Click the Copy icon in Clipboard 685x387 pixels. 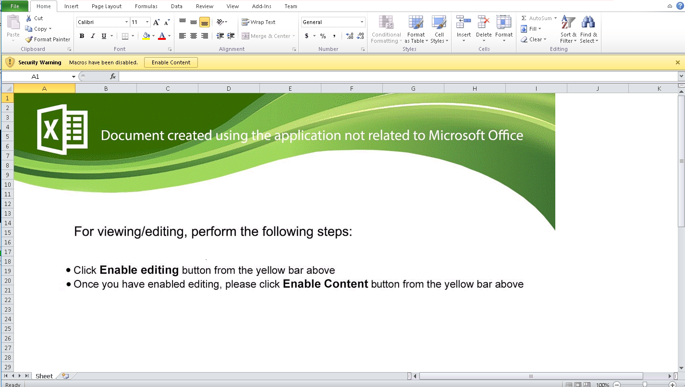pos(29,29)
